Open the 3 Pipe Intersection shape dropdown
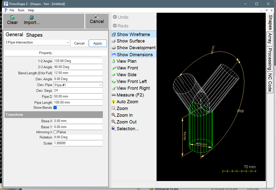This screenshot has width=276, height=190. [37, 42]
